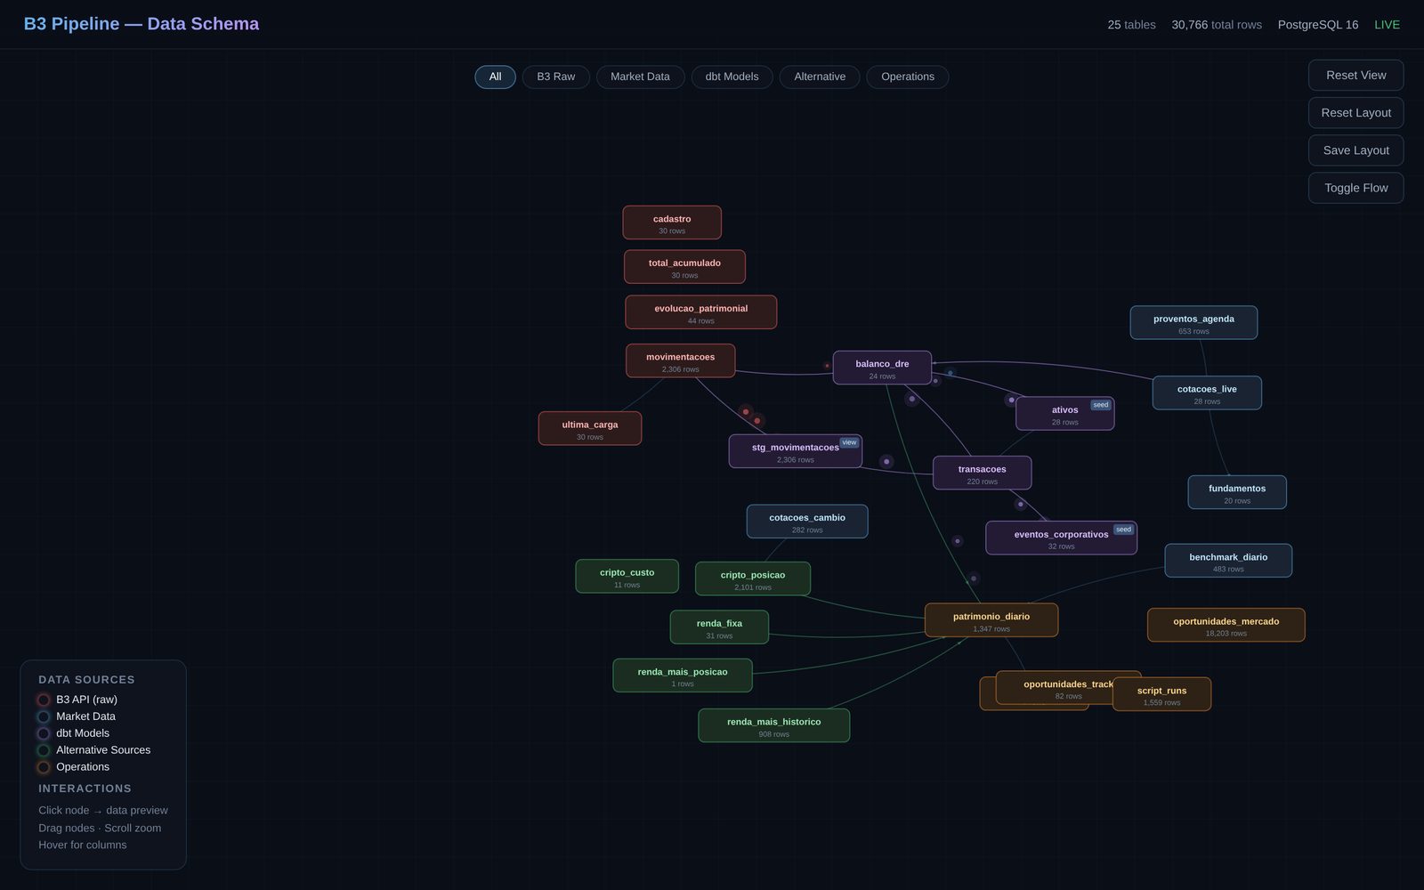Image resolution: width=1424 pixels, height=890 pixels.
Task: Click Reset Layout button
Action: point(1355,113)
